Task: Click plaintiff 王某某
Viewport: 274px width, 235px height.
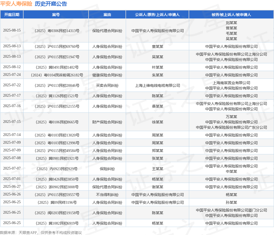Action: [x=157, y=169]
